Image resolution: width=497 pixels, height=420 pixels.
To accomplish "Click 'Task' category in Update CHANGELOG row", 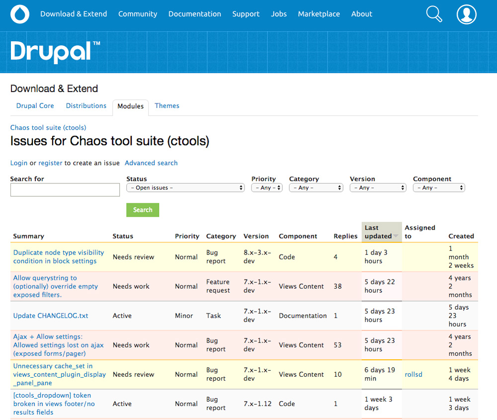I will tap(213, 316).
